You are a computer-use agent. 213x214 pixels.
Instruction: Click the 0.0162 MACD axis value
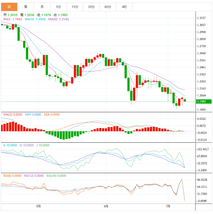tap(201, 119)
